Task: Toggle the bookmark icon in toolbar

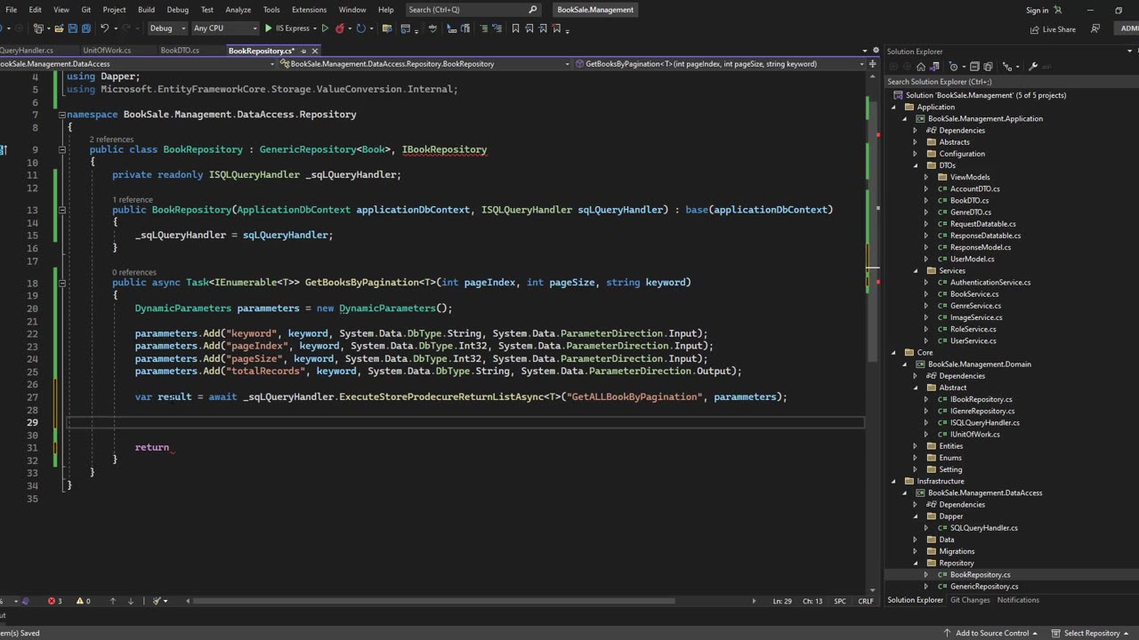Action: coord(515,28)
